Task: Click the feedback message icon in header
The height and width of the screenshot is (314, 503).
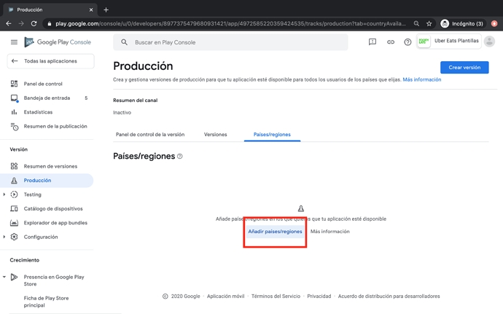Action: click(x=373, y=42)
